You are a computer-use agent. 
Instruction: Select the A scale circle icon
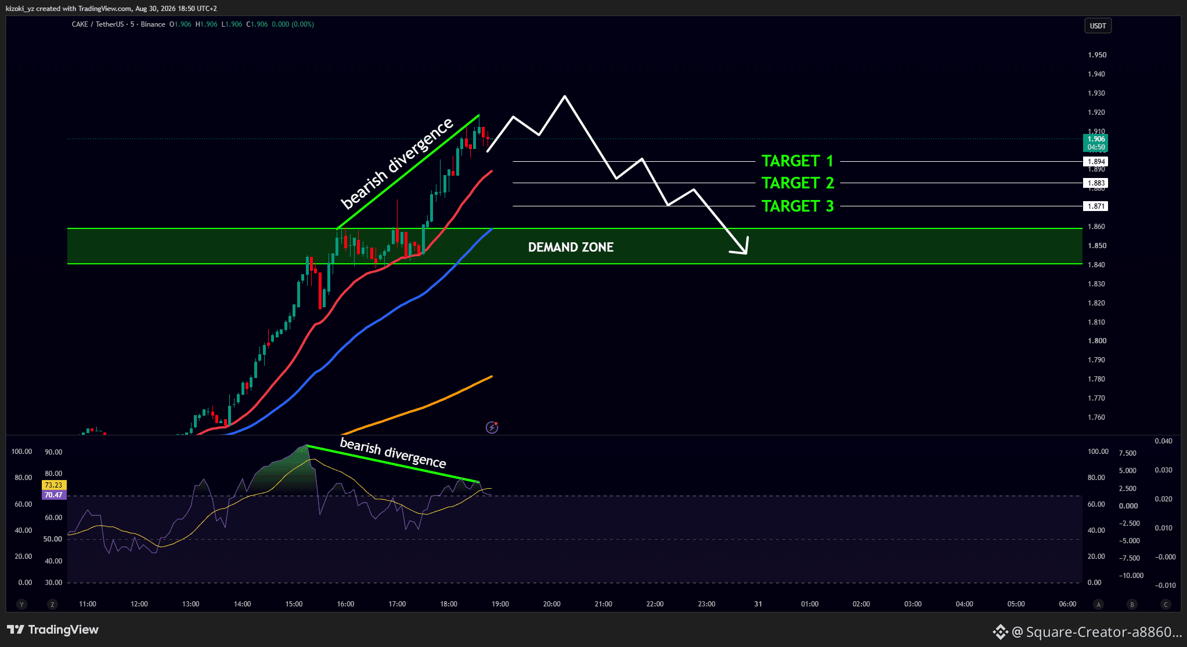1098,604
